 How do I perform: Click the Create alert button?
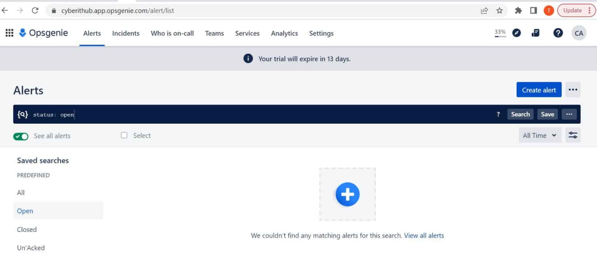tap(539, 89)
